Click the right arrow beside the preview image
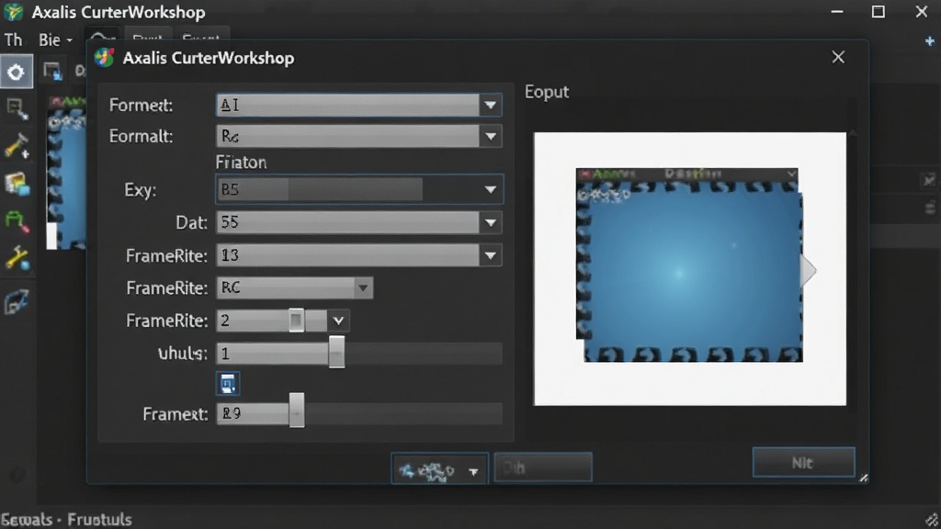The width and height of the screenshot is (941, 529). point(809,271)
